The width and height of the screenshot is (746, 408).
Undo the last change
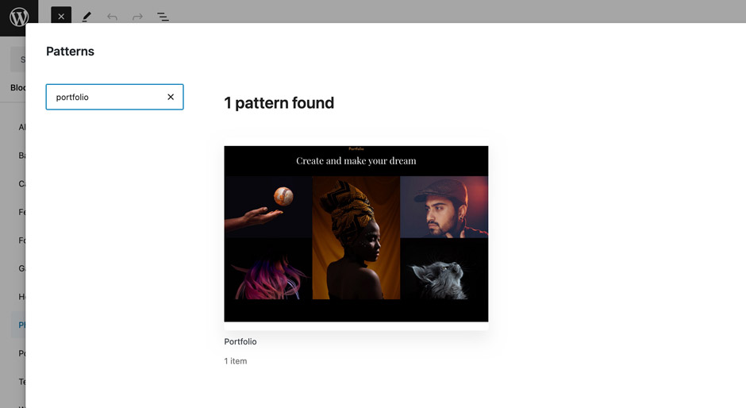pos(112,17)
